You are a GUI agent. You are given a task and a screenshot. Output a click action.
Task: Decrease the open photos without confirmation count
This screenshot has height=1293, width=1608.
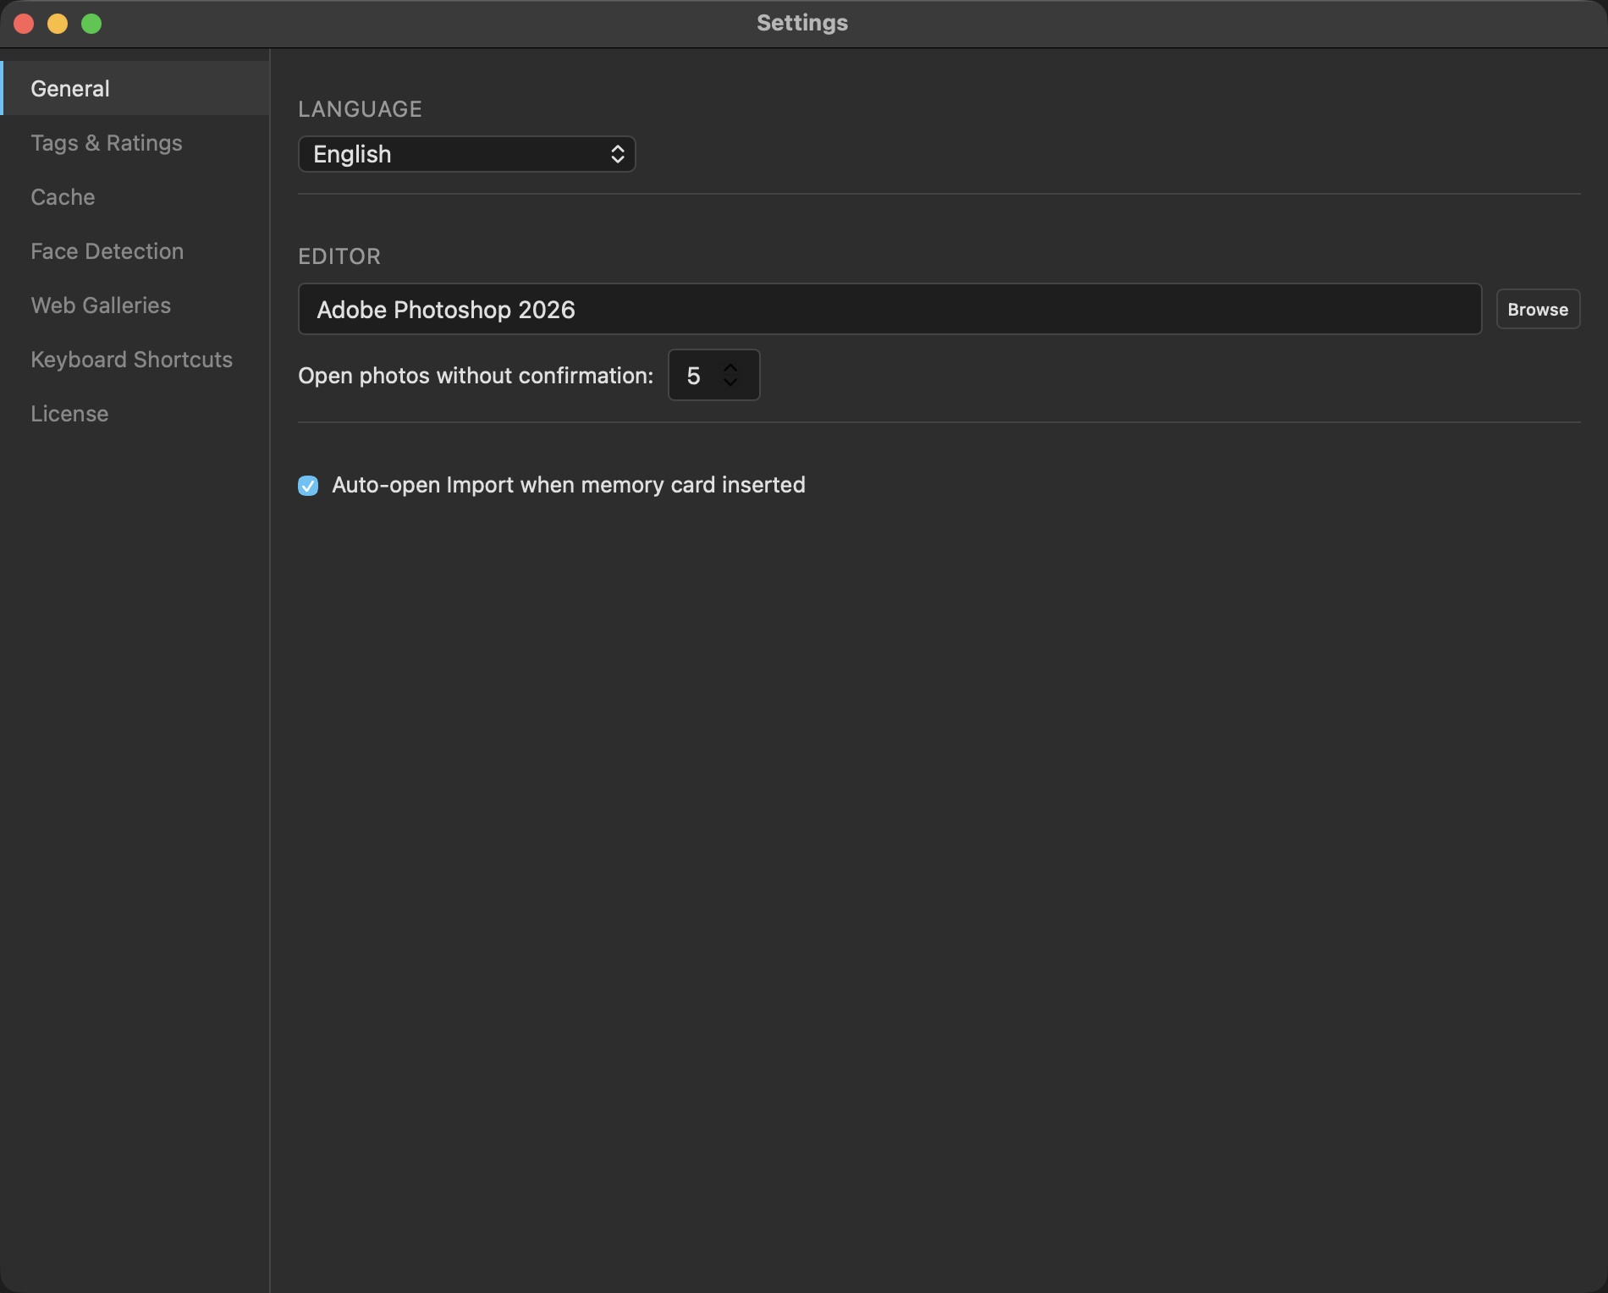click(730, 382)
